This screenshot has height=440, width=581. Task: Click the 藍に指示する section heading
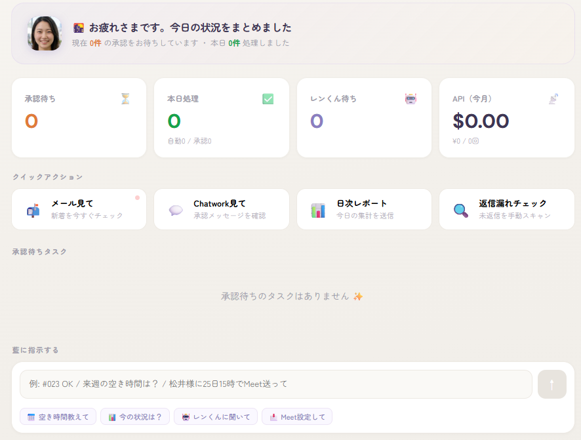[35, 350]
